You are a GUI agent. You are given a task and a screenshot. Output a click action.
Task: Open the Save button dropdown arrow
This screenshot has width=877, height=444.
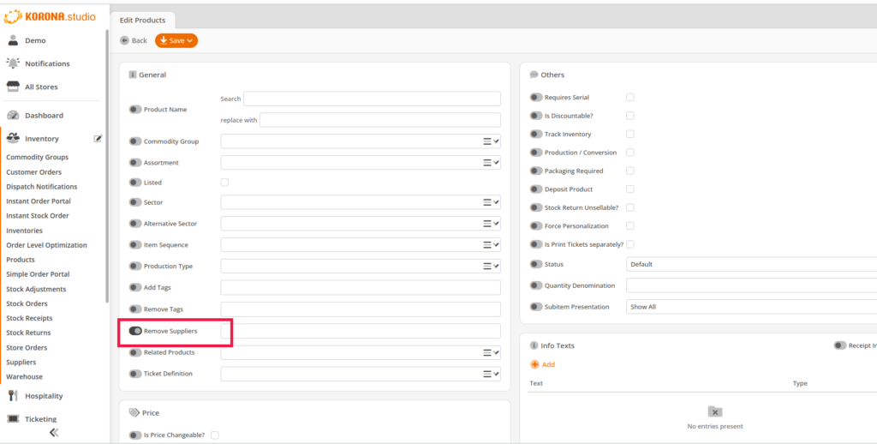[x=189, y=41]
